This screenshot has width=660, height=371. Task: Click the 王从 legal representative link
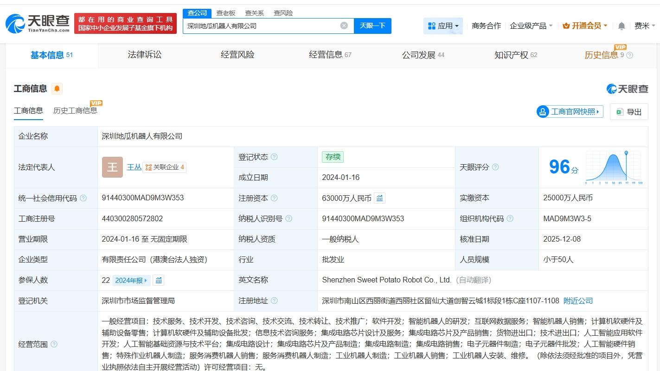pyautogui.click(x=134, y=167)
